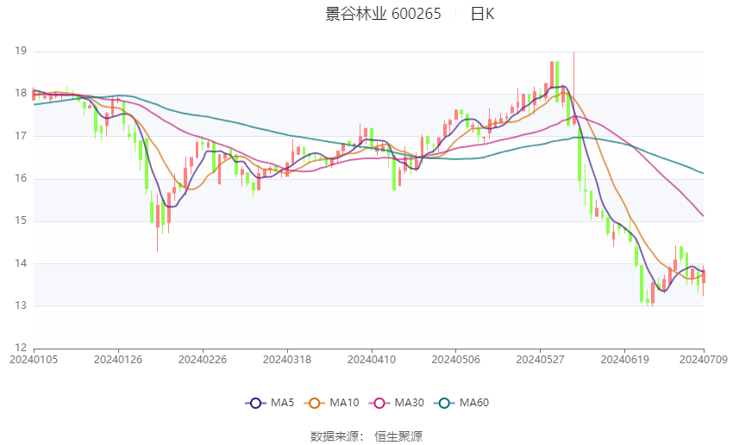The height and width of the screenshot is (445, 733).
Task: Toggle the MA10 legend series
Action: click(331, 403)
